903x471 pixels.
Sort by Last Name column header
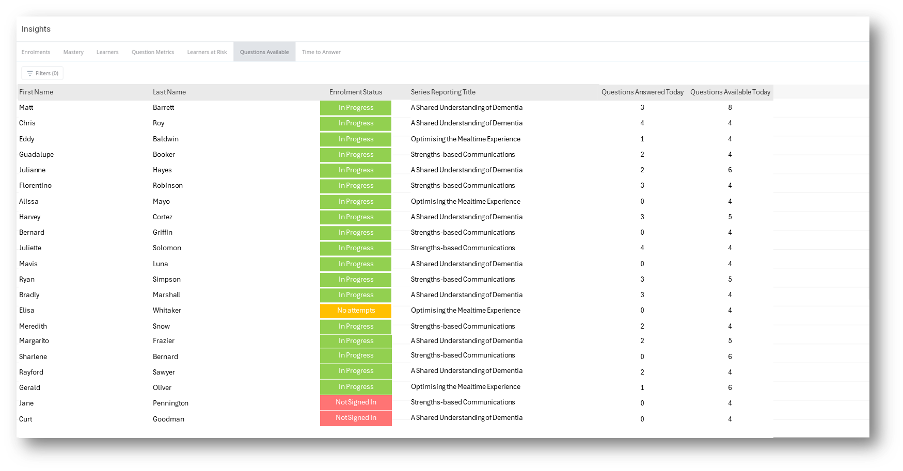(169, 92)
